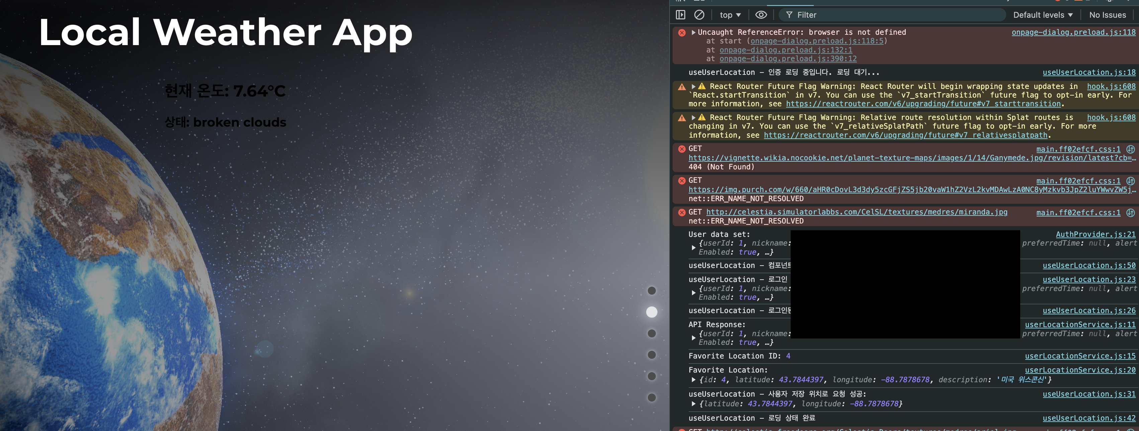Expand the Favorite Location object
The image size is (1139, 431).
(x=693, y=380)
